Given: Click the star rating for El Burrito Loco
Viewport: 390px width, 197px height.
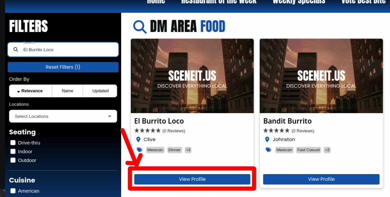Looking at the screenshot, I should pos(147,131).
